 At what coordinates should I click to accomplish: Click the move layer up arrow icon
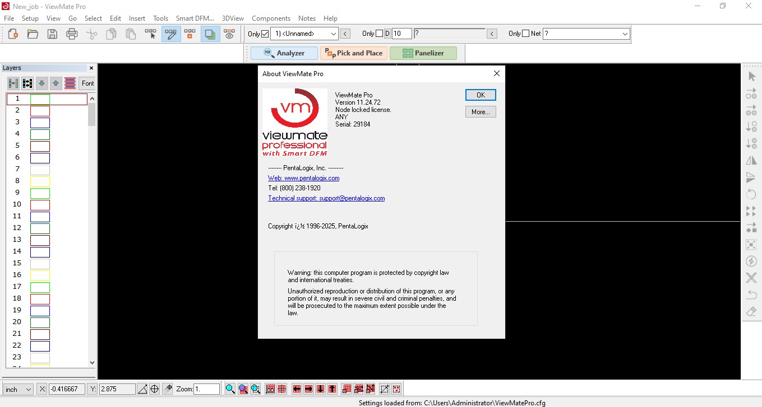point(56,83)
